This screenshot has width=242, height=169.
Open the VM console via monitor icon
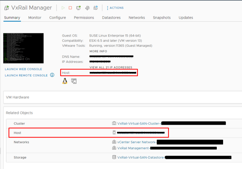click(78, 8)
